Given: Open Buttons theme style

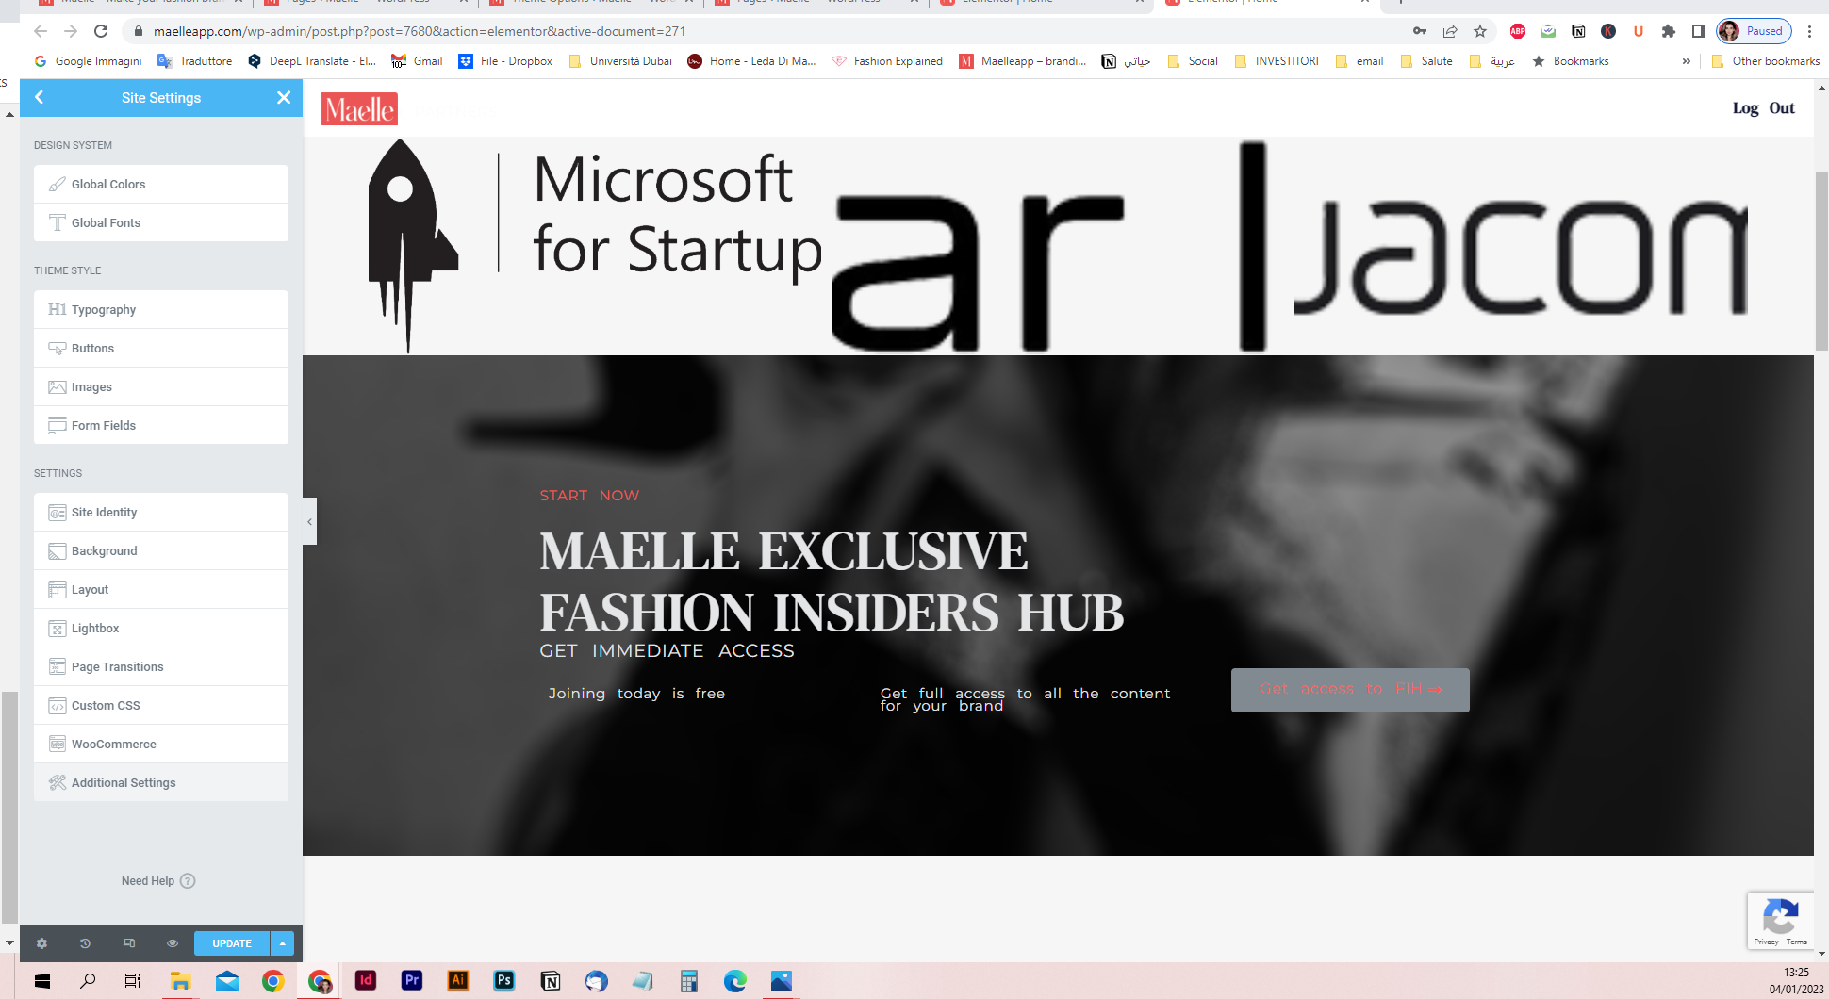Looking at the screenshot, I should [x=161, y=348].
